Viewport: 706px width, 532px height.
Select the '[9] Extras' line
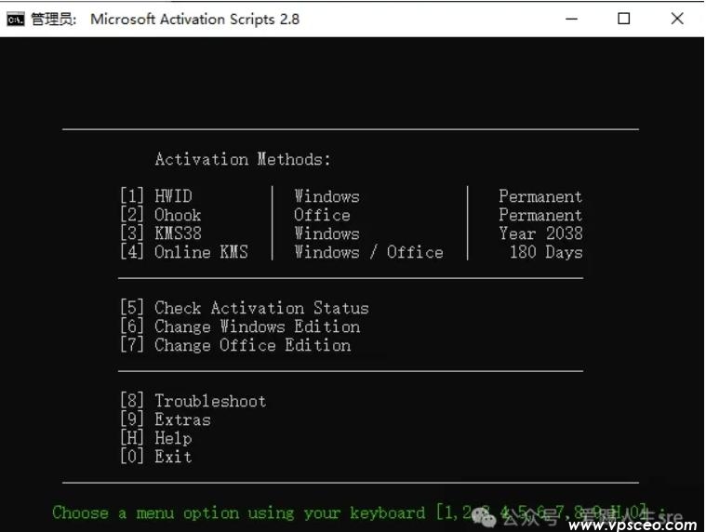(x=166, y=419)
